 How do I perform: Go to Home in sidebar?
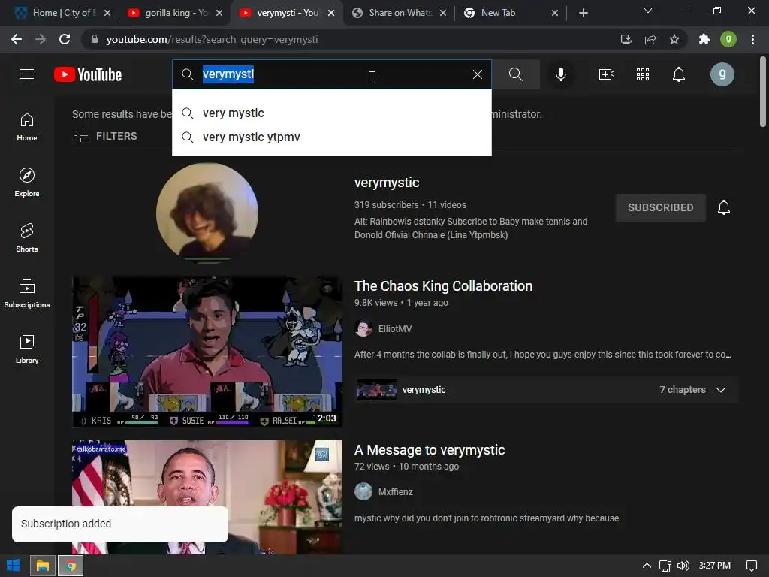click(27, 127)
